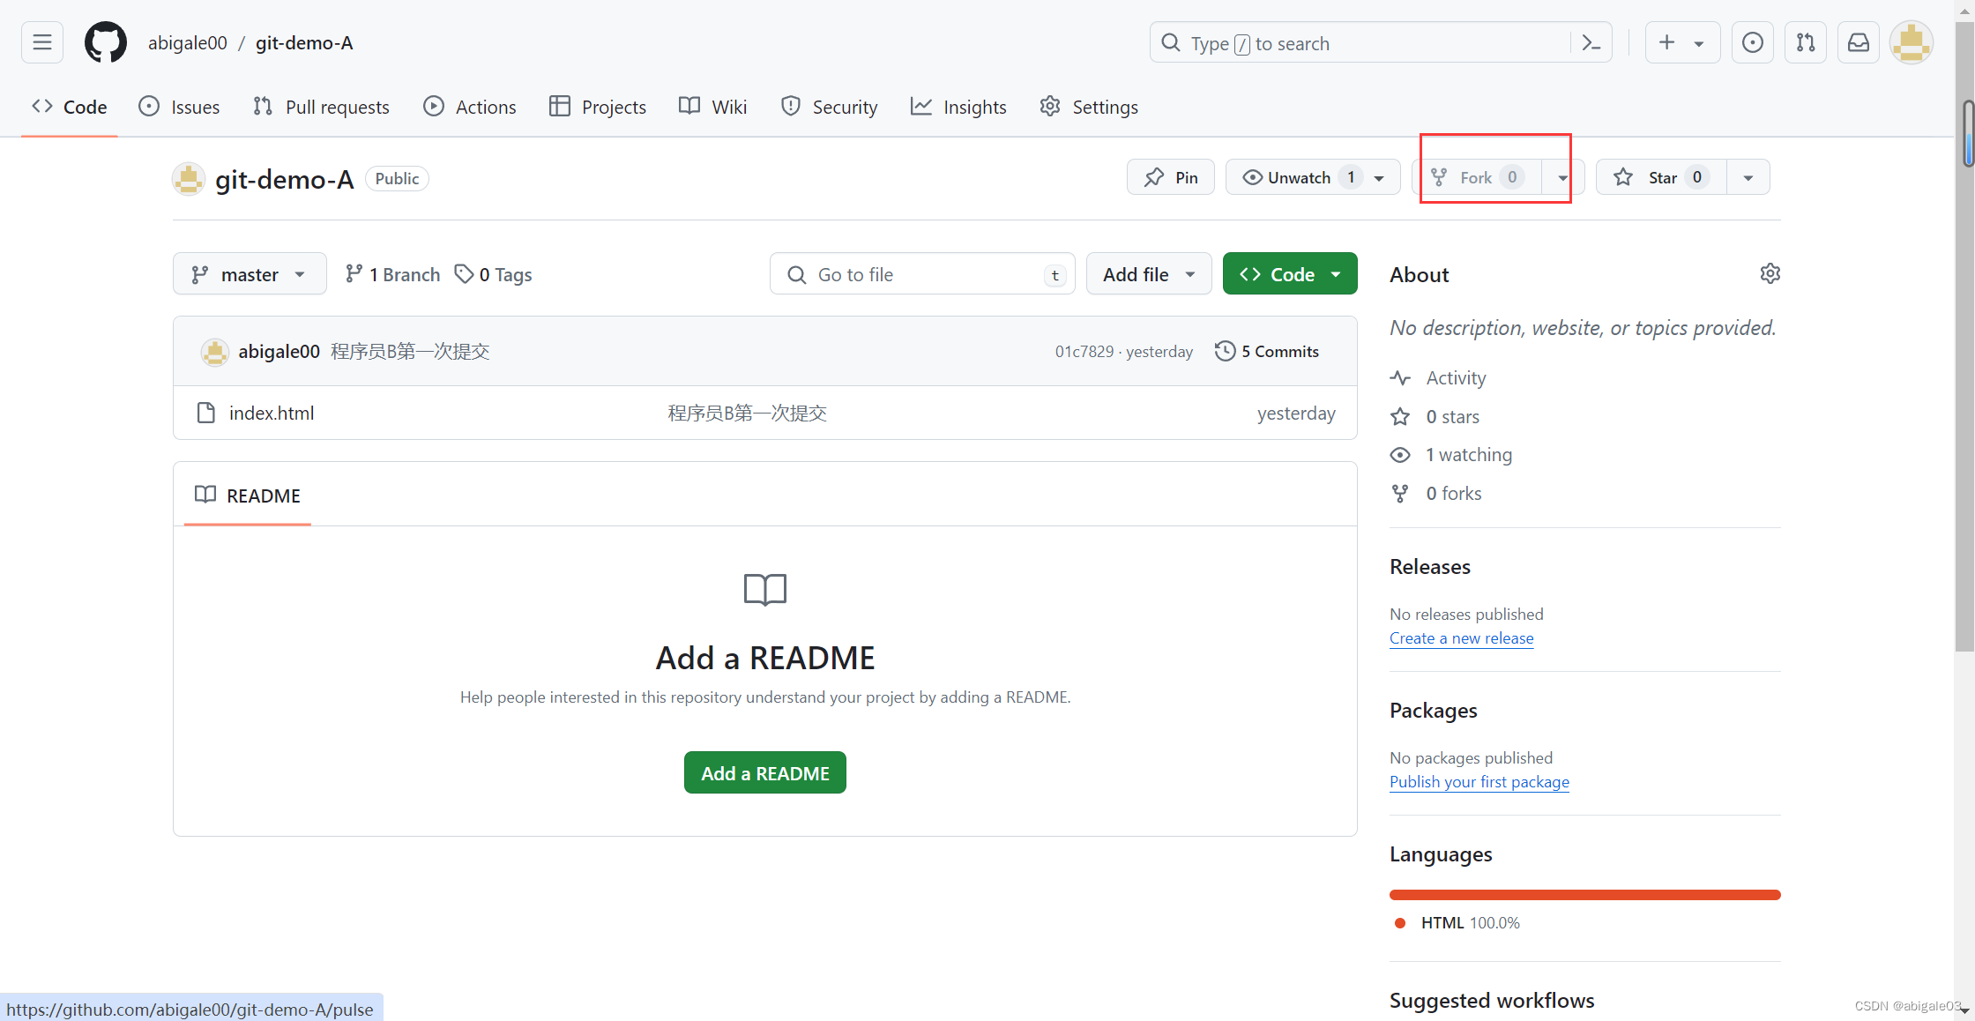Open the command palette terminal icon
This screenshot has width=1975, height=1021.
1590,41
